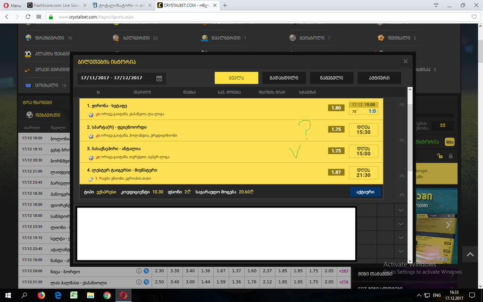Image resolution: width=483 pixels, height=302 pixels.
Task: Filter tickets by გადახდილი
Action: click(x=284, y=78)
